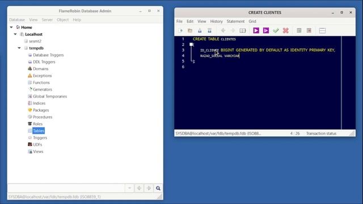Select the Triggers node
This screenshot has height=204, width=363.
coord(40,138)
